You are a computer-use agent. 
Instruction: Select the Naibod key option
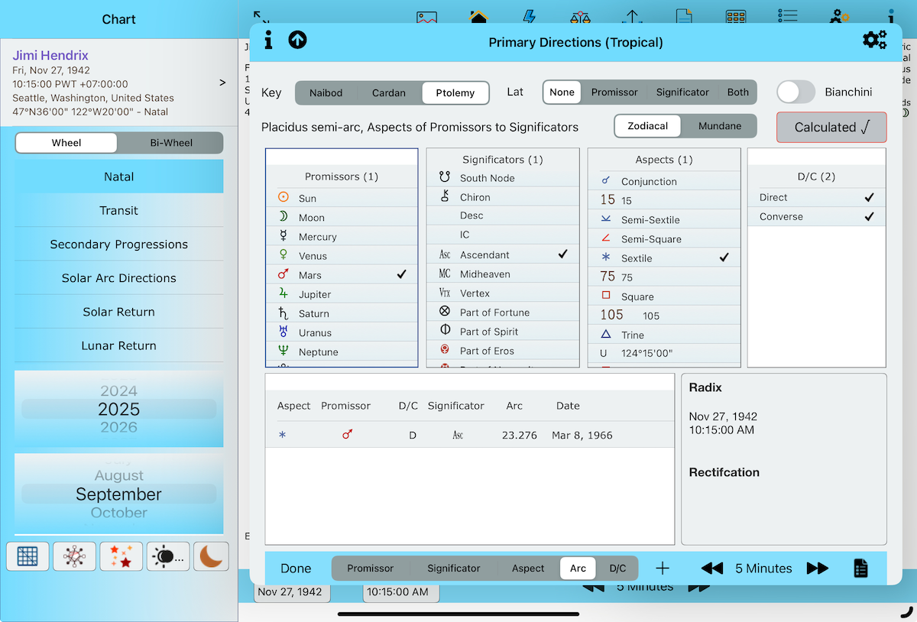pyautogui.click(x=326, y=92)
